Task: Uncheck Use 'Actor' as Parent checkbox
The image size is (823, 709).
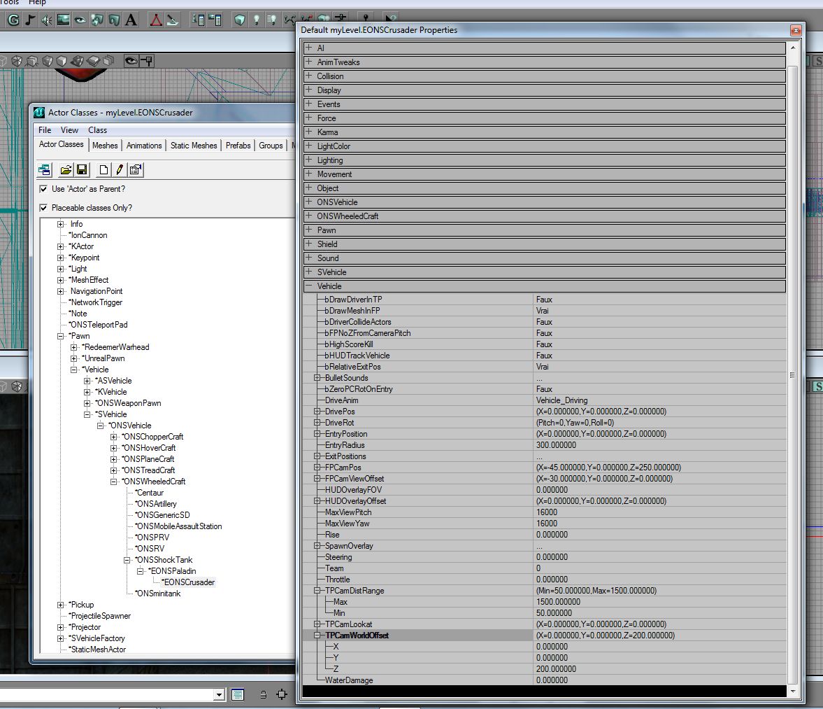Action: pos(44,189)
